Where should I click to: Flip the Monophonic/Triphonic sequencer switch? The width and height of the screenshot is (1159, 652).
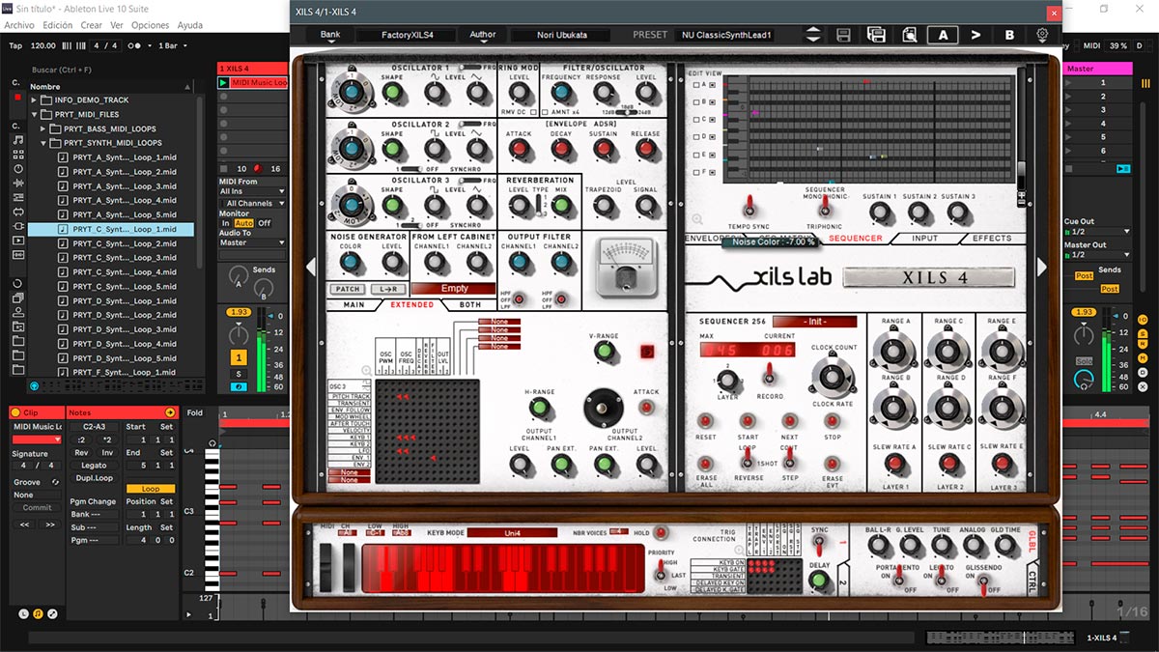click(x=825, y=209)
